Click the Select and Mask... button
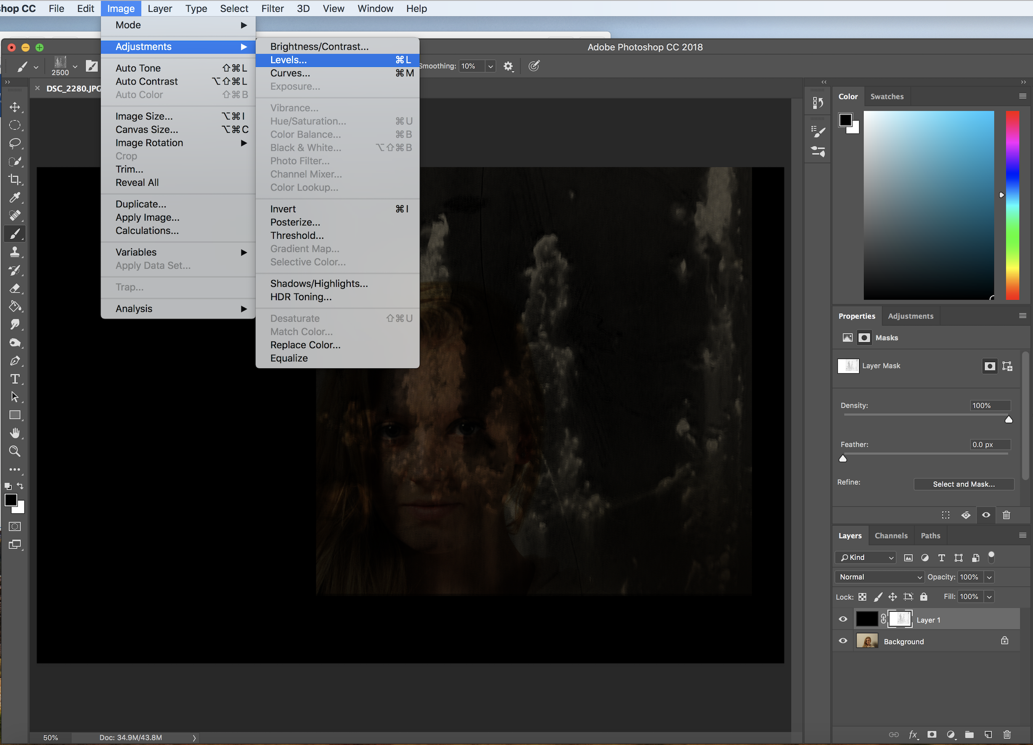This screenshot has height=745, width=1033. click(x=964, y=484)
